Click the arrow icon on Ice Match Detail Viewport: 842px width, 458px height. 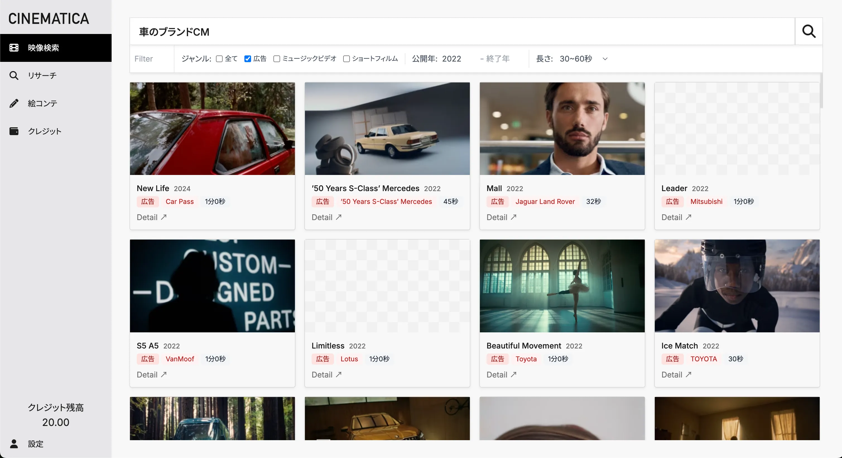click(688, 374)
